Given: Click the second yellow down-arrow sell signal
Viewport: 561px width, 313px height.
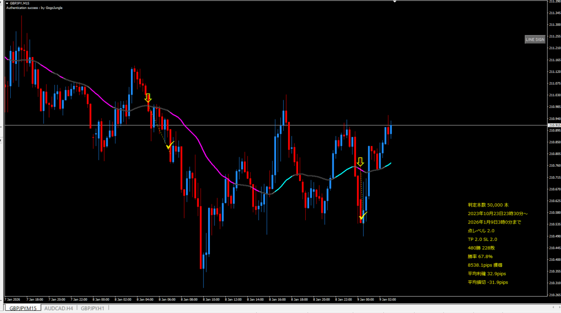Looking at the screenshot, I should tap(360, 162).
